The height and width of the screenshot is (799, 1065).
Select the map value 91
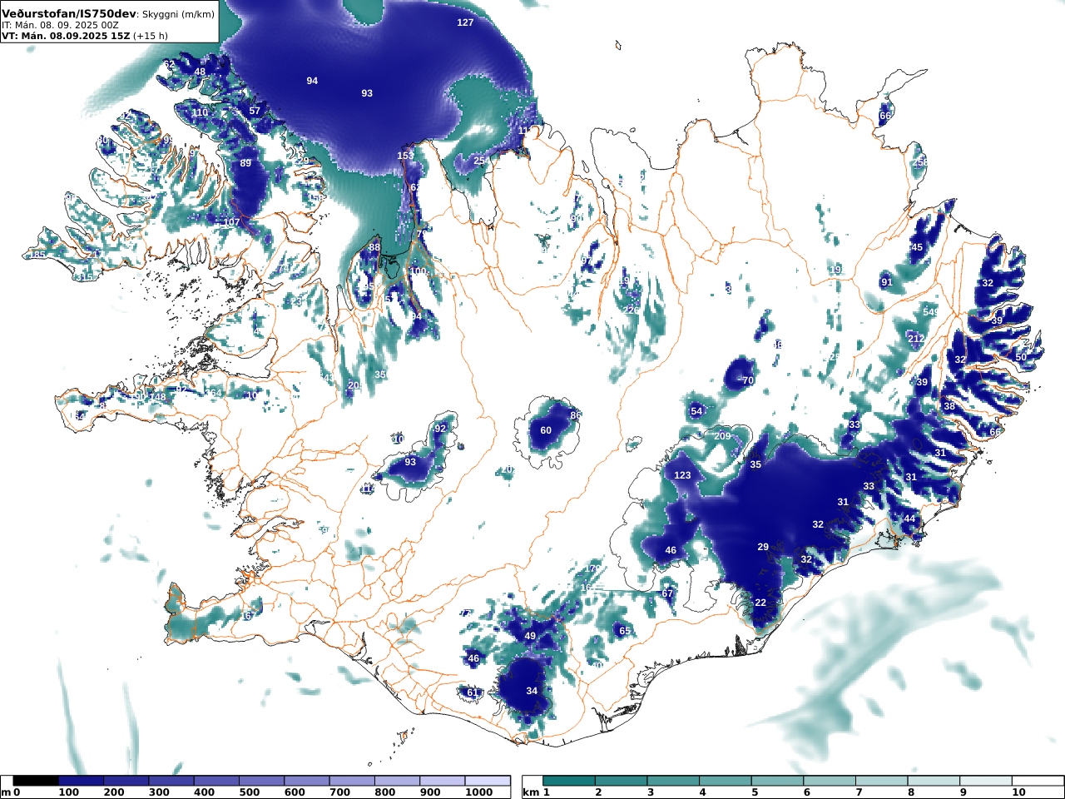click(x=886, y=282)
